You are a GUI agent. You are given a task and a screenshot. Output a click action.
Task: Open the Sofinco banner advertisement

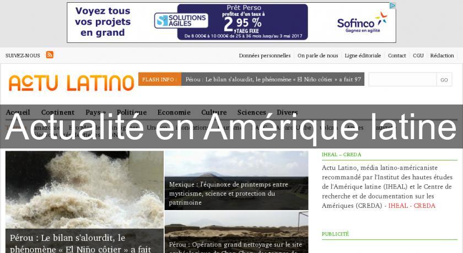click(231, 23)
